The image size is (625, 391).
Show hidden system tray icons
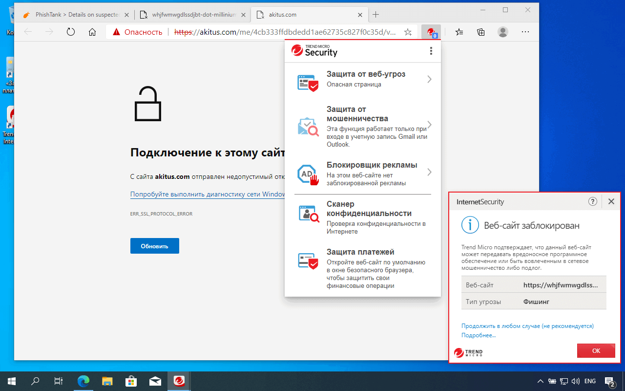tap(541, 381)
